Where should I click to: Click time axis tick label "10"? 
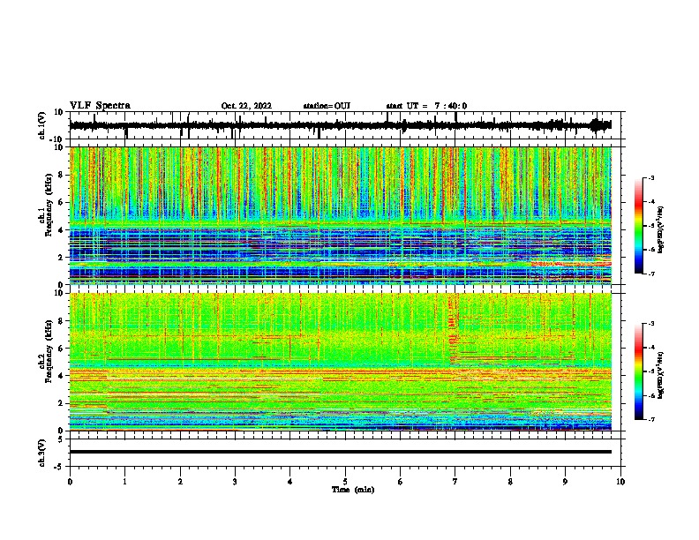620,482
